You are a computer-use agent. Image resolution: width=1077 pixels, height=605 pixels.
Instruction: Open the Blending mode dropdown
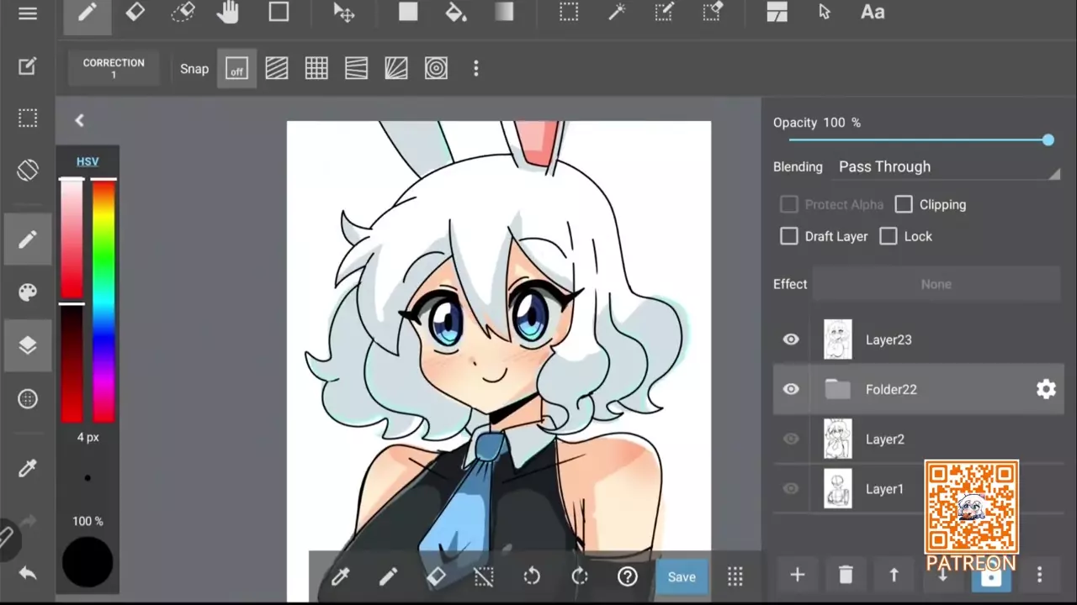click(947, 167)
